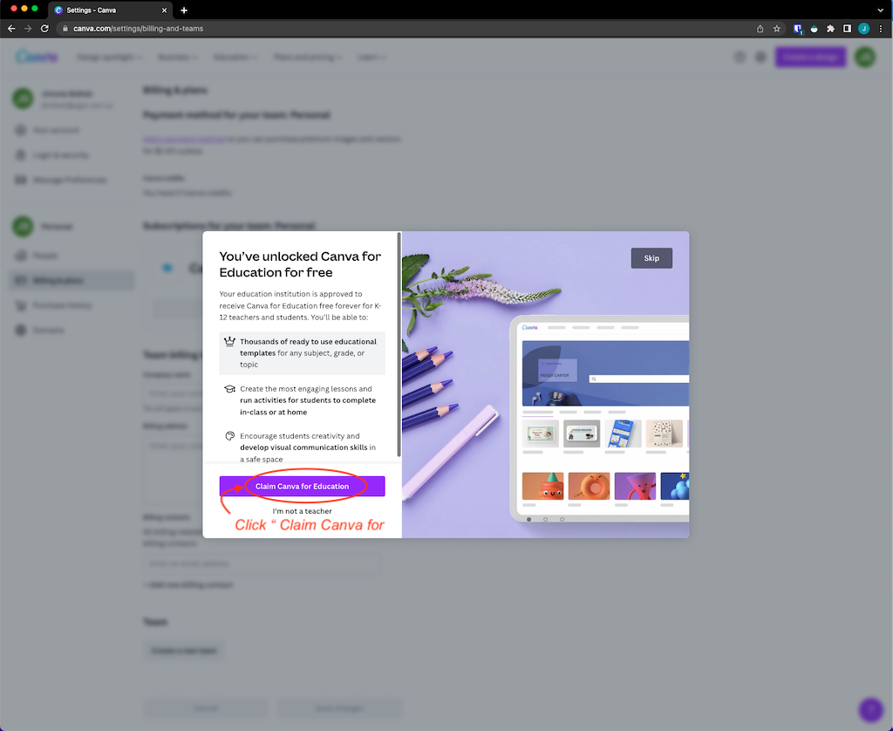Go back with the browser back arrow
This screenshot has height=731, width=893.
point(11,29)
